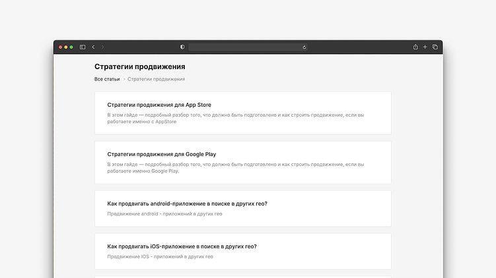Minimize window with the yellow button

66,47
